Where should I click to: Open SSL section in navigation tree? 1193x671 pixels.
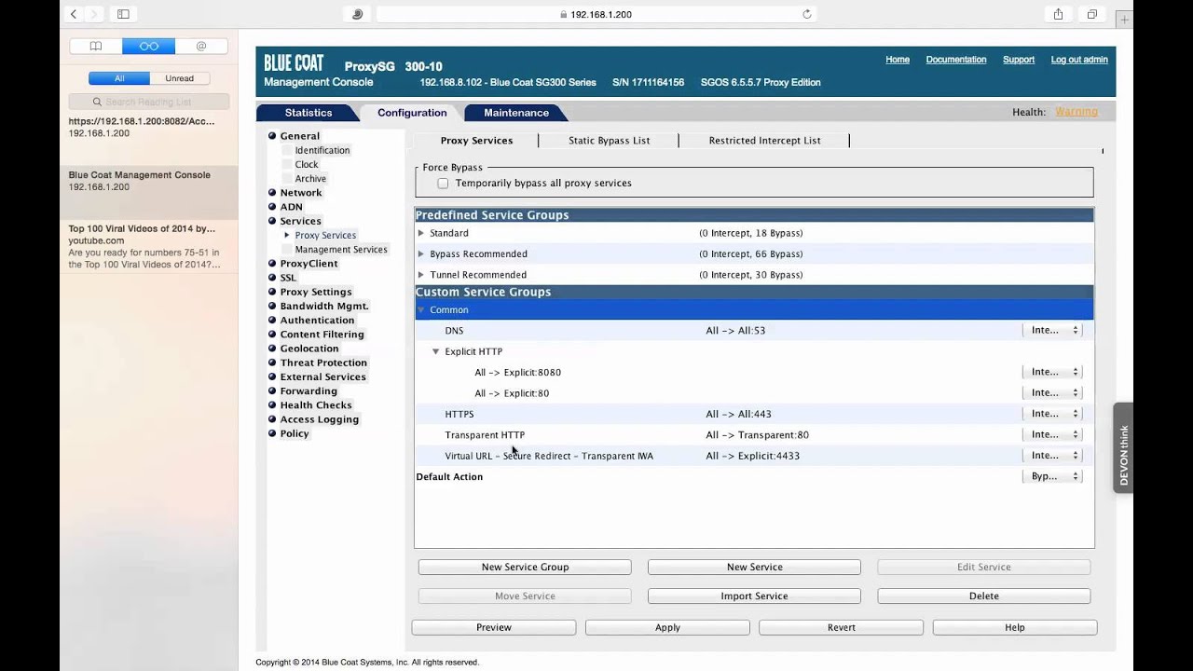[x=288, y=278]
